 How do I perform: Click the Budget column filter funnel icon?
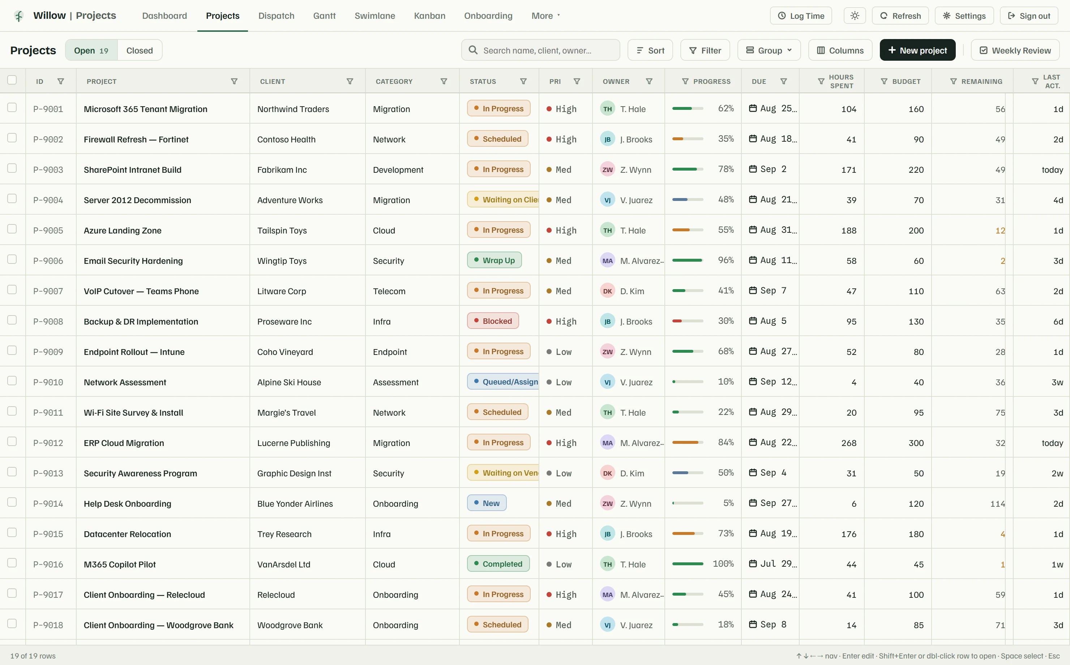click(x=884, y=81)
